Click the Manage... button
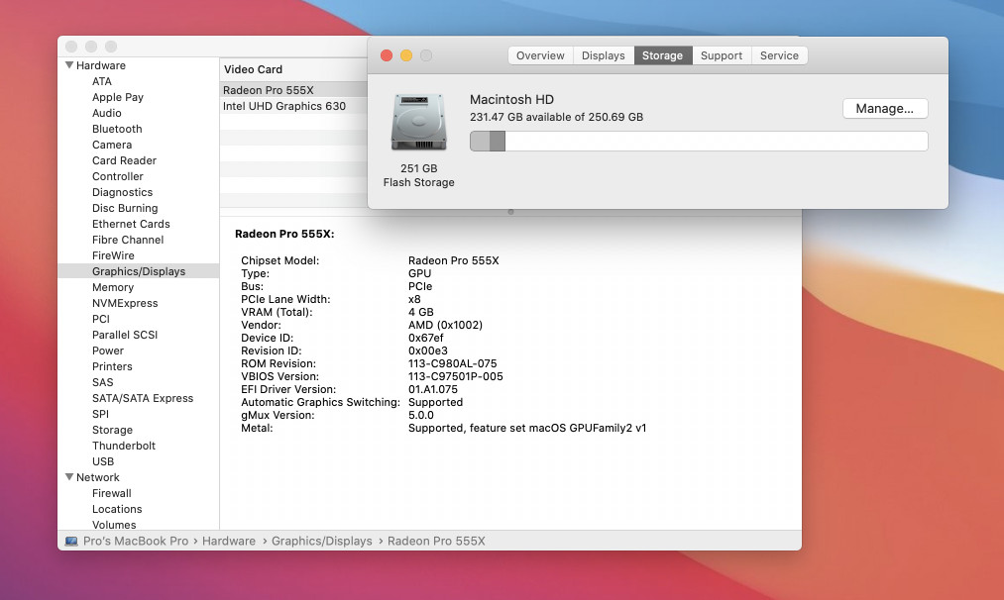Image resolution: width=1004 pixels, height=600 pixels. (885, 109)
